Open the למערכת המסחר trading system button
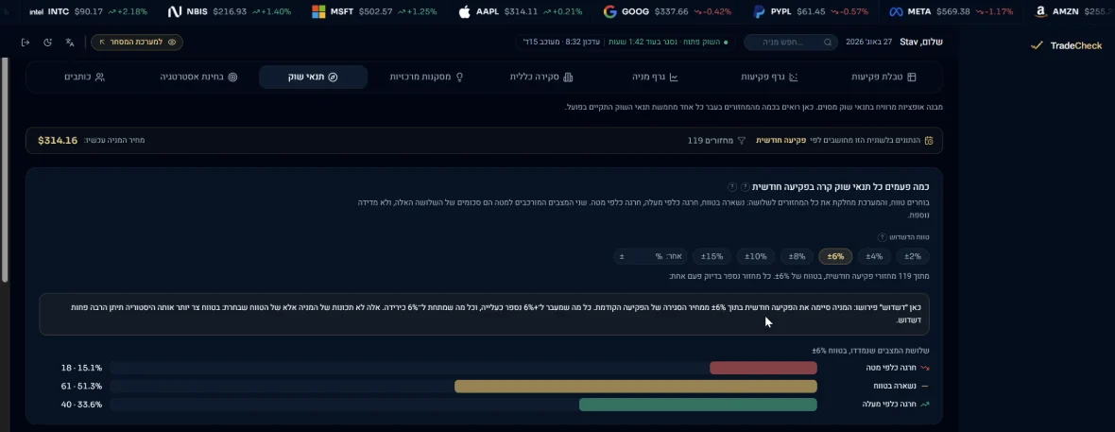Image resolution: width=1115 pixels, height=432 pixels. 136,42
